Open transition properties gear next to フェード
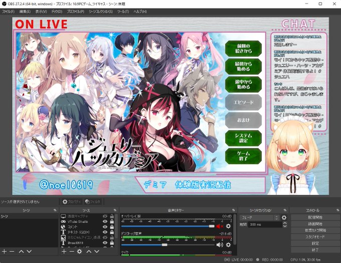341x263 pixels. [284, 217]
